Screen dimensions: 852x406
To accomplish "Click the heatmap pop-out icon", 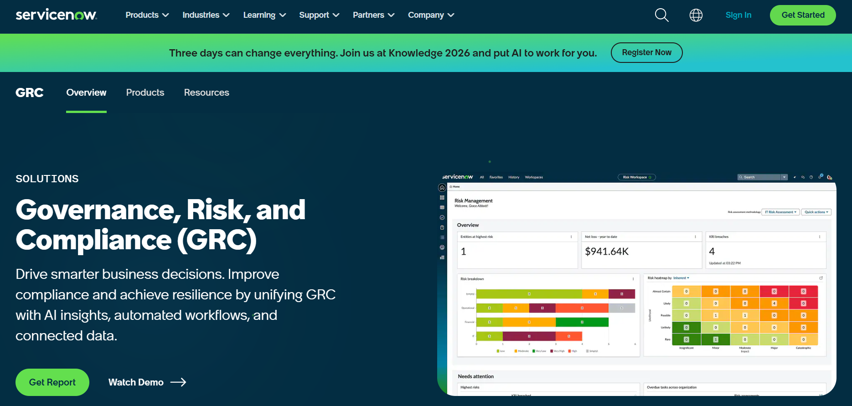I will coord(821,278).
